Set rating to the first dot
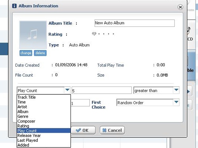198x148 pixels. click(x=99, y=34)
